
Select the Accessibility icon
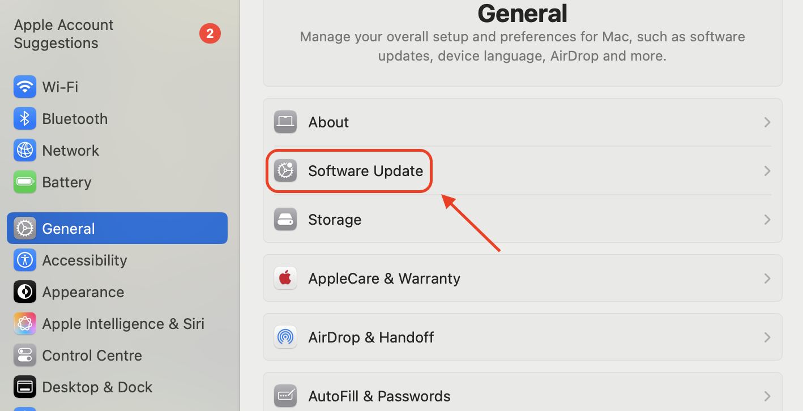point(25,260)
